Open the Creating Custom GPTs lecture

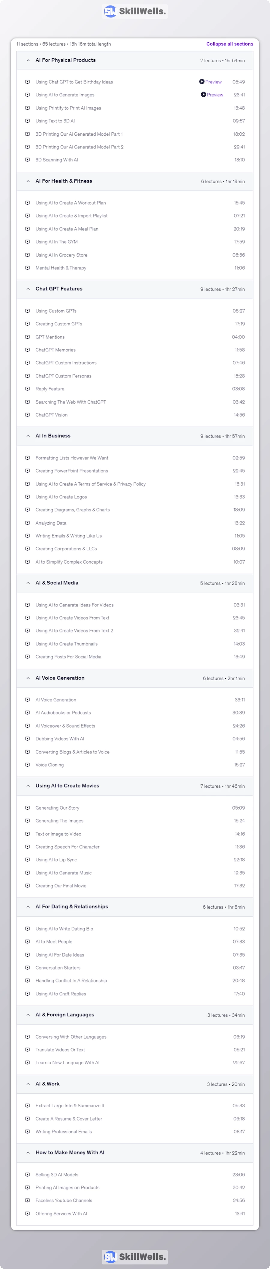tap(58, 324)
